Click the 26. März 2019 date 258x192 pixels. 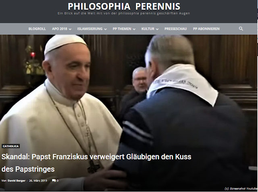click(x=38, y=180)
